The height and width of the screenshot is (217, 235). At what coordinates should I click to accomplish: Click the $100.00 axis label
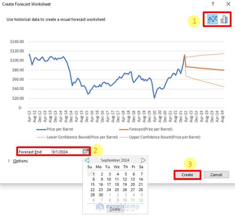(x=17, y=60)
